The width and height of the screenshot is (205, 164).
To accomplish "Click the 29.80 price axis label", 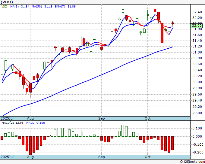I will tap(197, 88).
